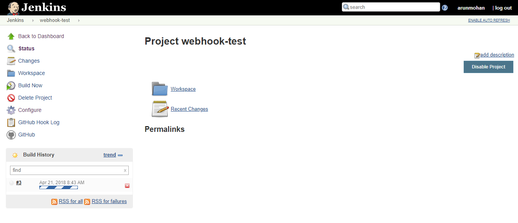Click the Back to Dashboard arrow
Image resolution: width=518 pixels, height=223 pixels.
[x=11, y=36]
